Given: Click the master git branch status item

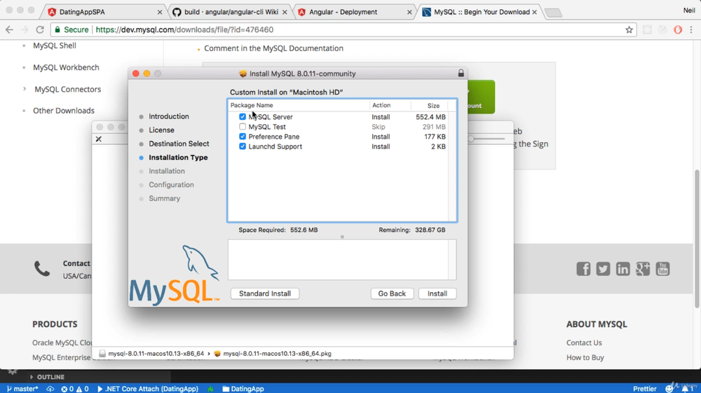Looking at the screenshot, I should click(22, 389).
